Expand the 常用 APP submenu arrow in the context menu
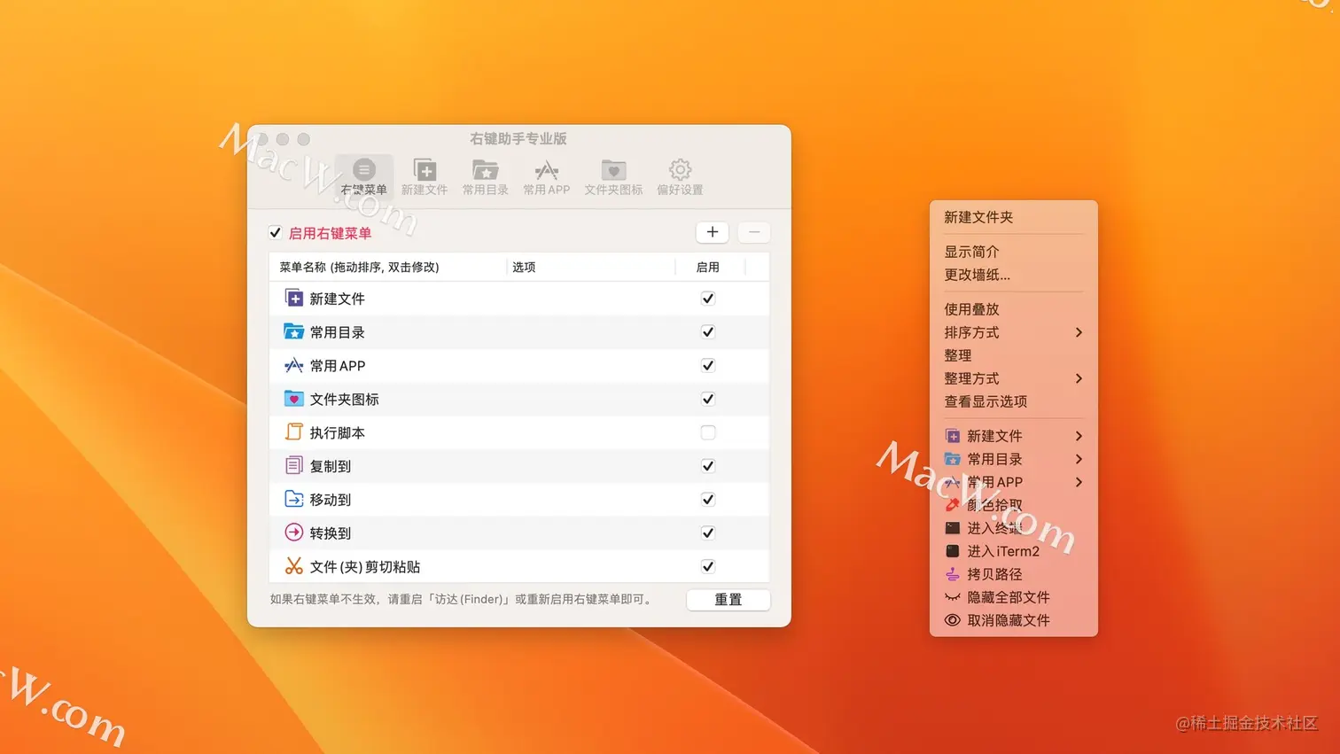The height and width of the screenshot is (754, 1340). pyautogui.click(x=1079, y=482)
